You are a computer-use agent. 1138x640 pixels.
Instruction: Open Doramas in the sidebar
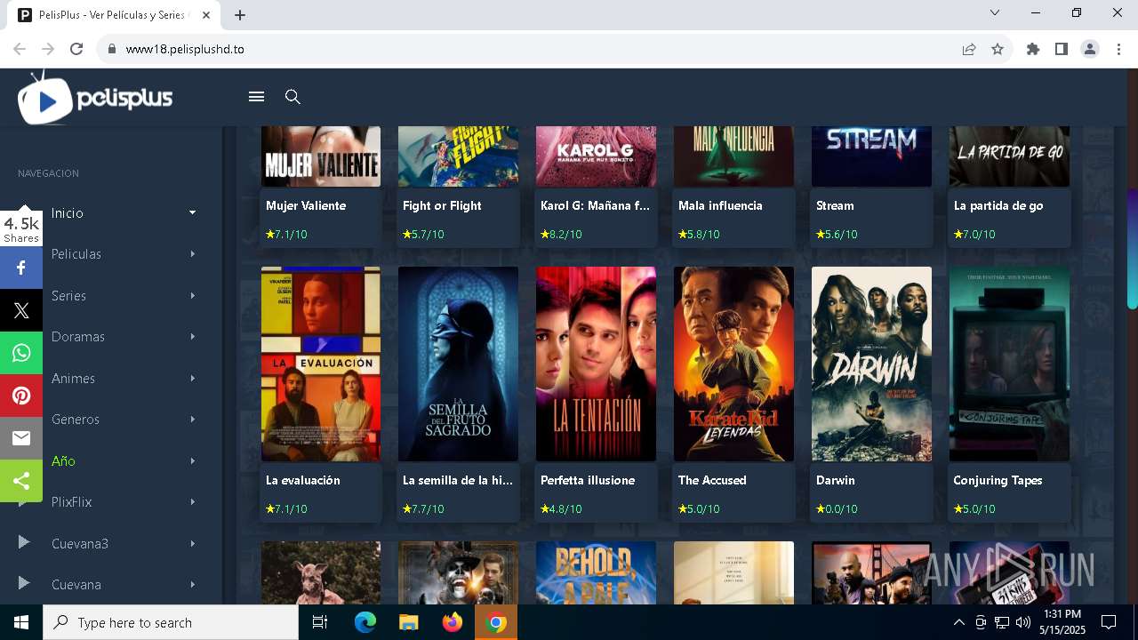[x=78, y=337]
